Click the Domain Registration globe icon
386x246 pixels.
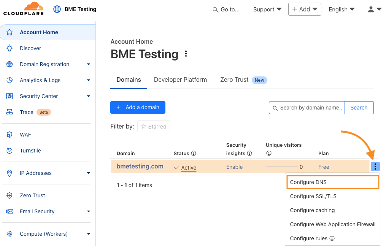(10, 64)
